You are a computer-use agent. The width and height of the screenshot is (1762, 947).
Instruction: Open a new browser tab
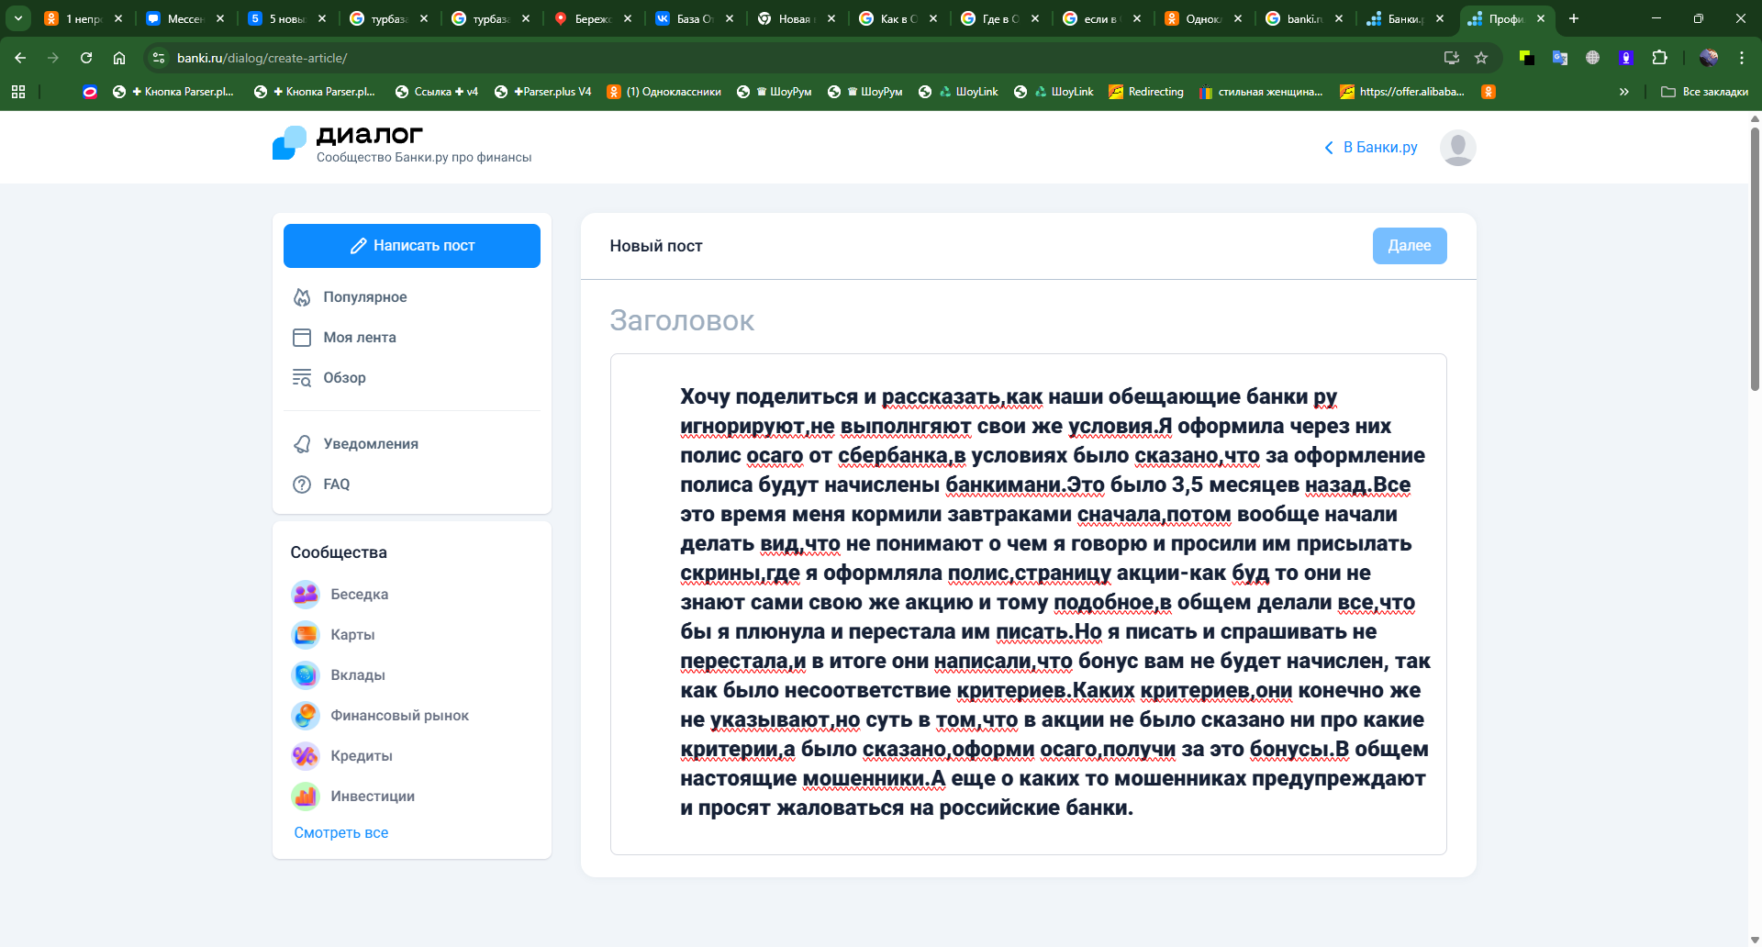[x=1574, y=18]
